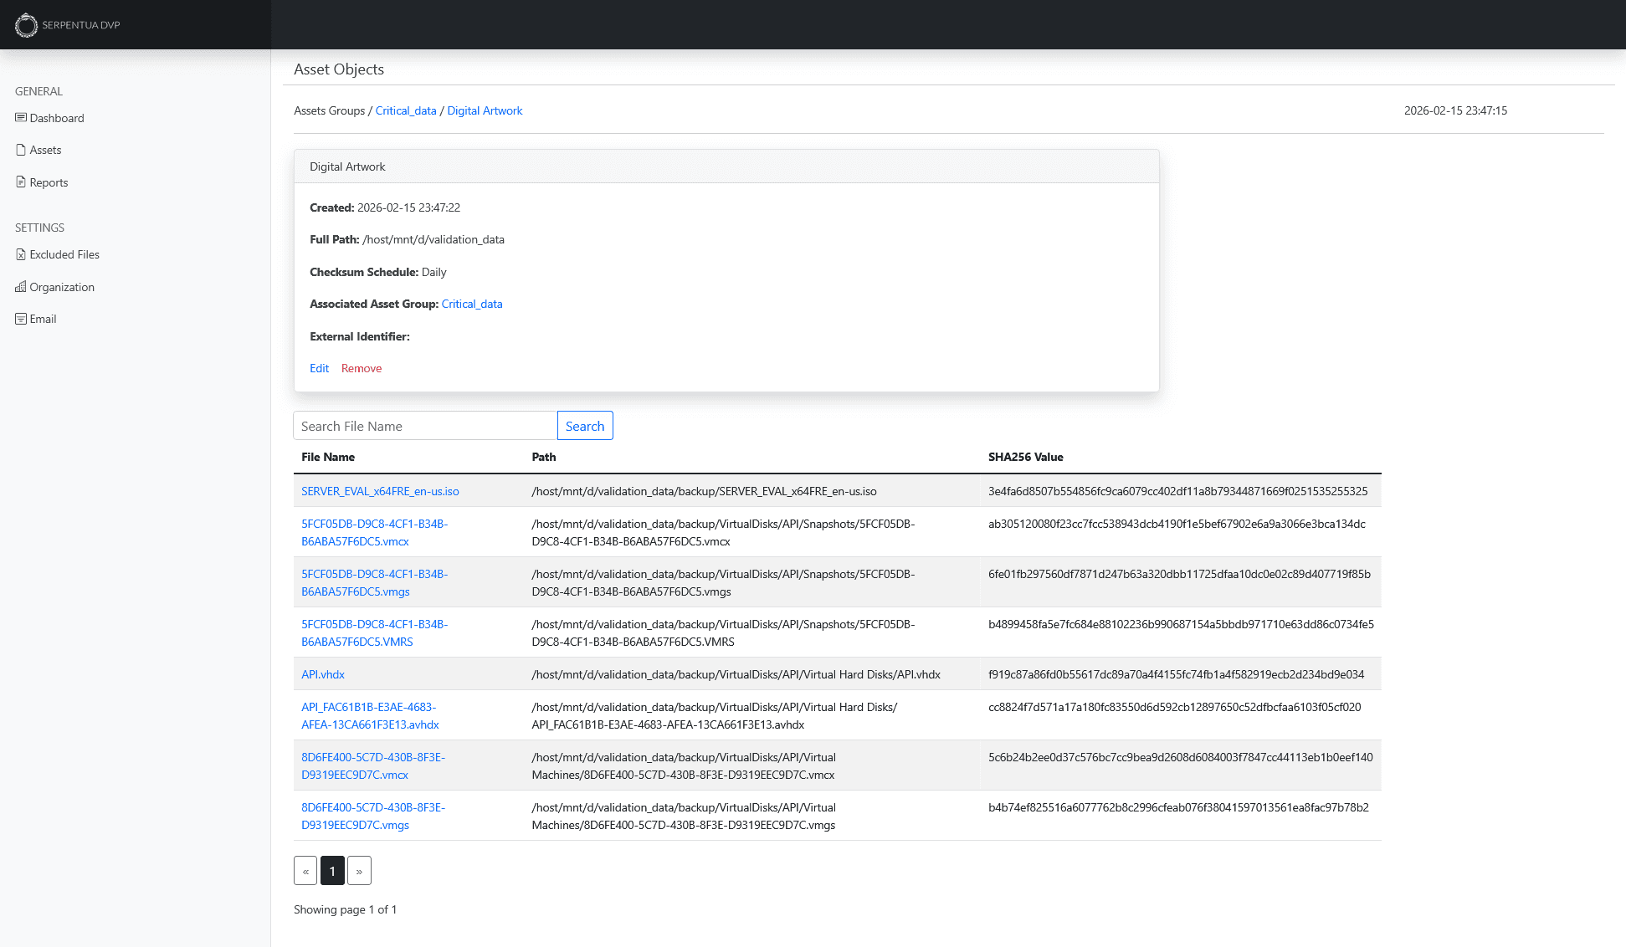The image size is (1626, 947).
Task: Navigate to Reports from the sidebar menu
Action: click(49, 182)
